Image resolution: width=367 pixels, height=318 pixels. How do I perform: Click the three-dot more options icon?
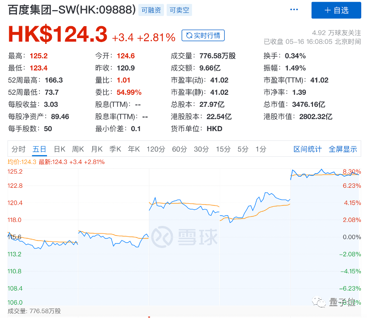294,10
